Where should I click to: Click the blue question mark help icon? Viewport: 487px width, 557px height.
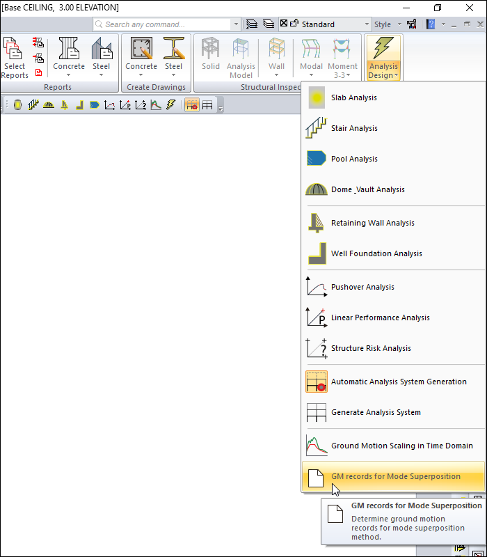pyautogui.click(x=431, y=24)
